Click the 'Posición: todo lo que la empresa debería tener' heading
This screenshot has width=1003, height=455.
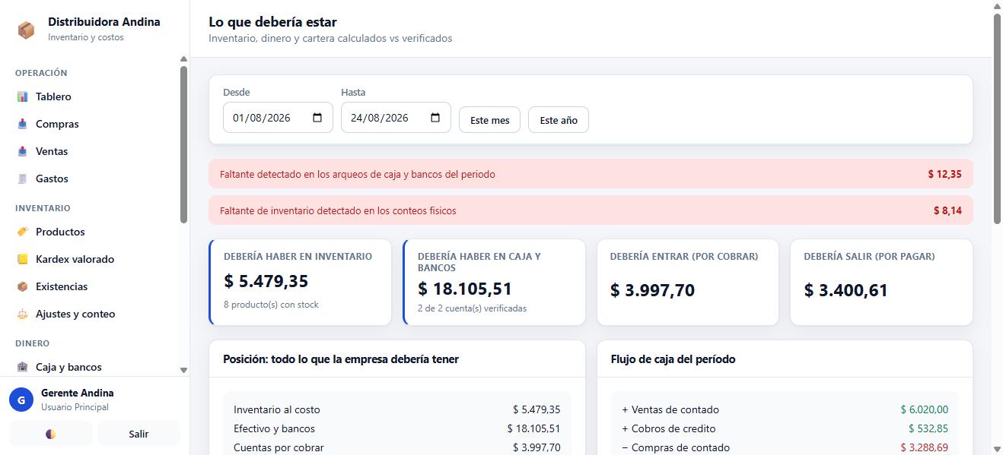(x=341, y=359)
